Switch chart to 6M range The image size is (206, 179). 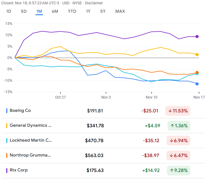coord(55,11)
